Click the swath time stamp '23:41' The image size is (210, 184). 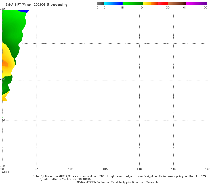coord(5,172)
